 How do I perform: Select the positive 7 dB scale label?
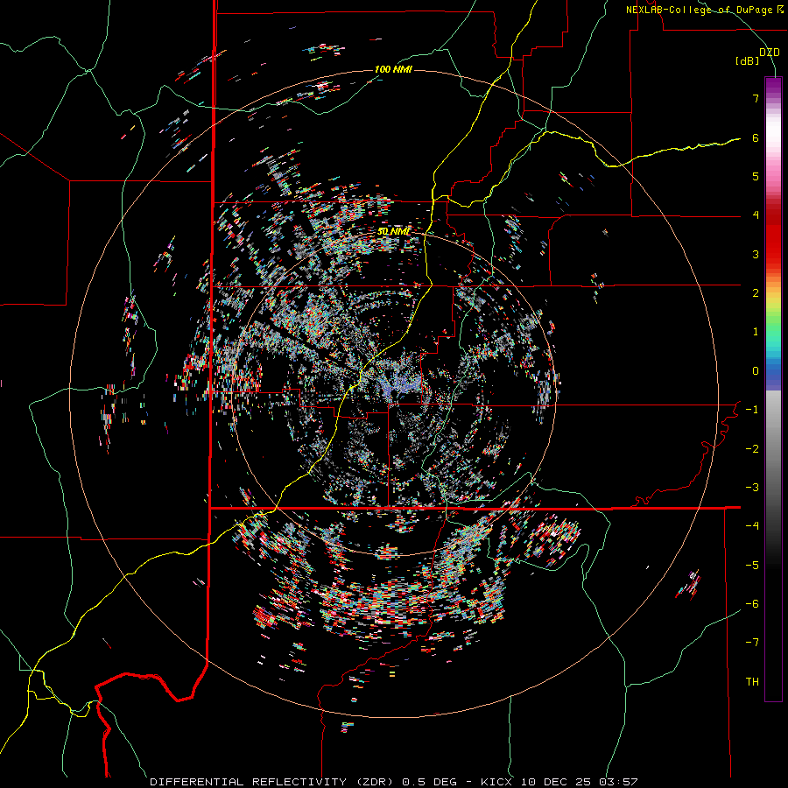coord(756,98)
